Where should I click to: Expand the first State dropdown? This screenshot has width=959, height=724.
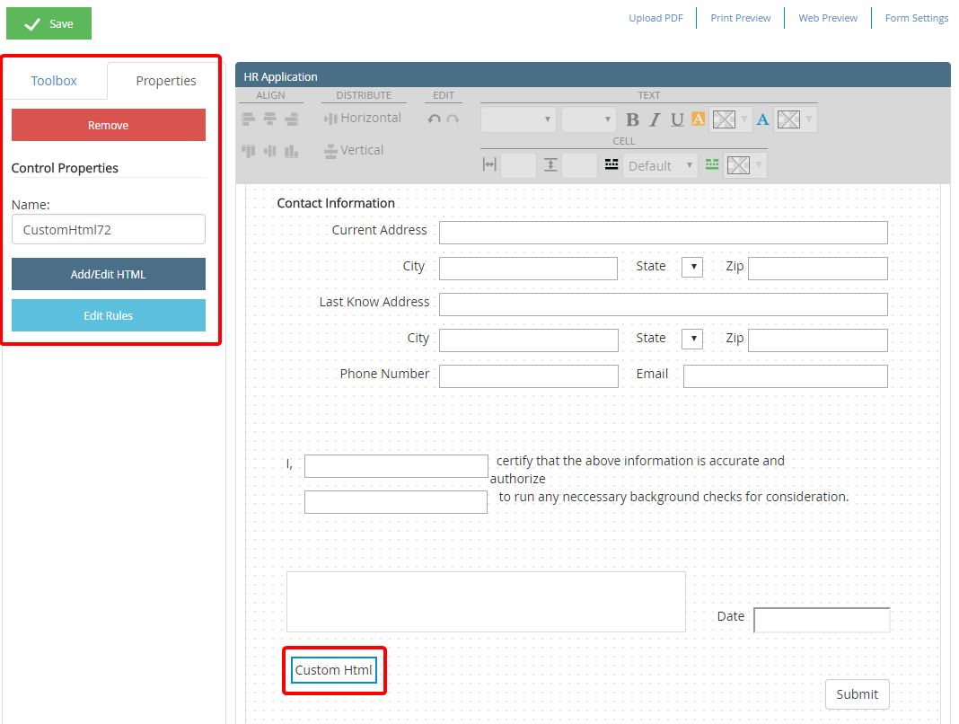tap(692, 267)
